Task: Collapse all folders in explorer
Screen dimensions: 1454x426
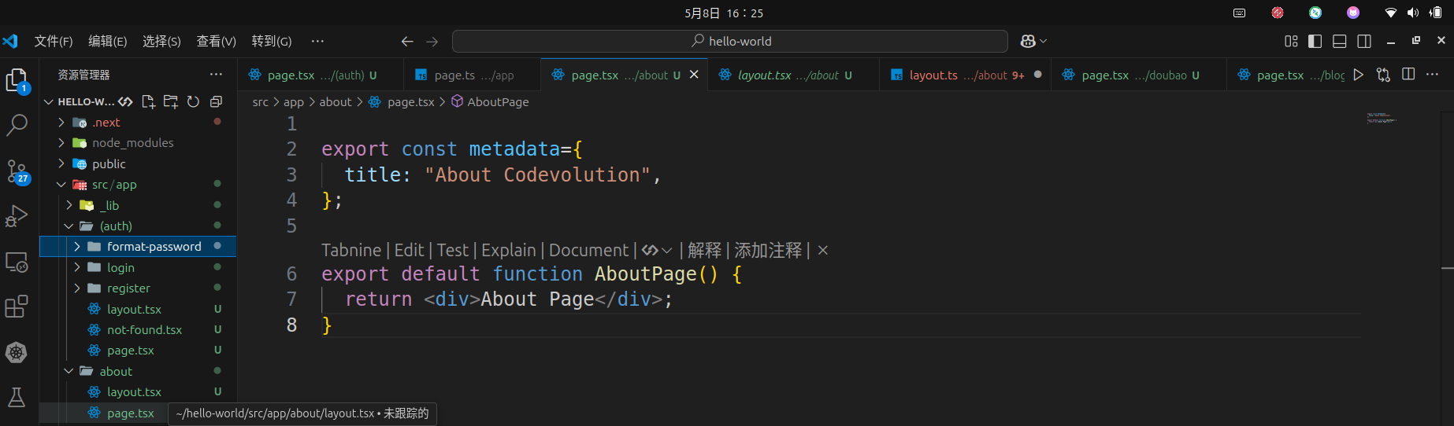Action: point(216,101)
